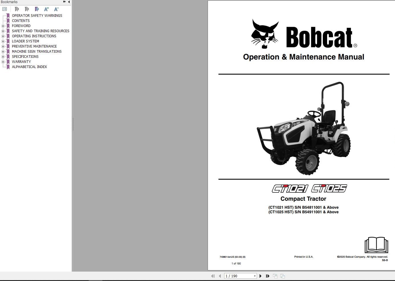Click the CT1025 HST serial number line
The height and width of the screenshot is (281, 395).
(x=303, y=212)
